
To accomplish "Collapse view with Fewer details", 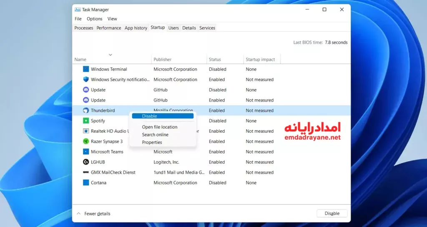I will point(94,214).
